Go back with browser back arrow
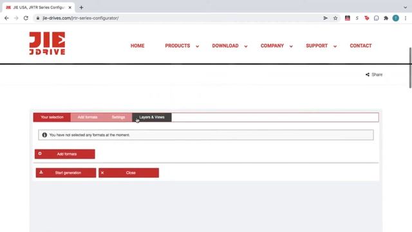 click(x=6, y=18)
